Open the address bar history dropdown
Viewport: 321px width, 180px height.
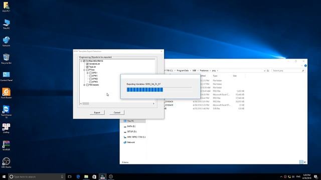coord(264,70)
